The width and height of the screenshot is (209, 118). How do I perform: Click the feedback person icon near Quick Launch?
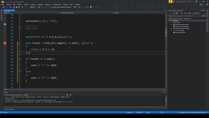click(174, 1)
